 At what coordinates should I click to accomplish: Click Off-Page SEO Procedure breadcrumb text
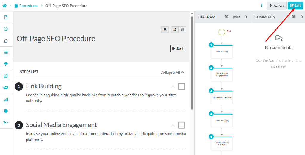[x=66, y=6]
